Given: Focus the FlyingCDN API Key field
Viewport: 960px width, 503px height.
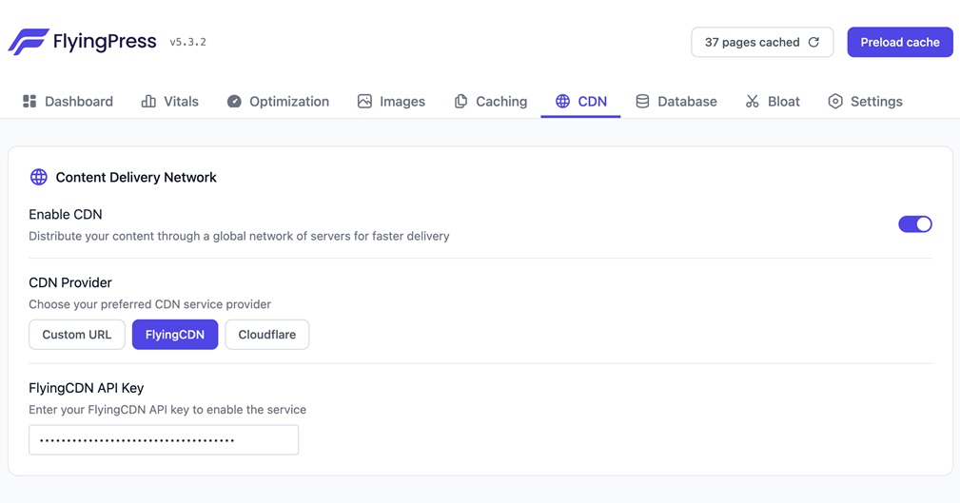Looking at the screenshot, I should tap(164, 439).
